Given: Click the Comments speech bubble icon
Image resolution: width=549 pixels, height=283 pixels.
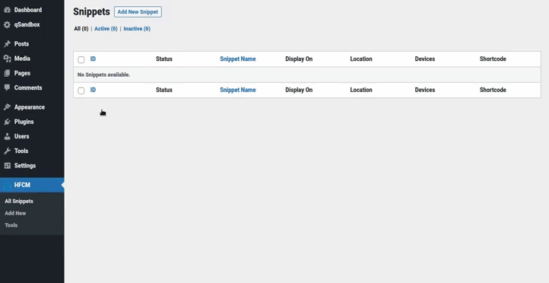Looking at the screenshot, I should pyautogui.click(x=7, y=87).
